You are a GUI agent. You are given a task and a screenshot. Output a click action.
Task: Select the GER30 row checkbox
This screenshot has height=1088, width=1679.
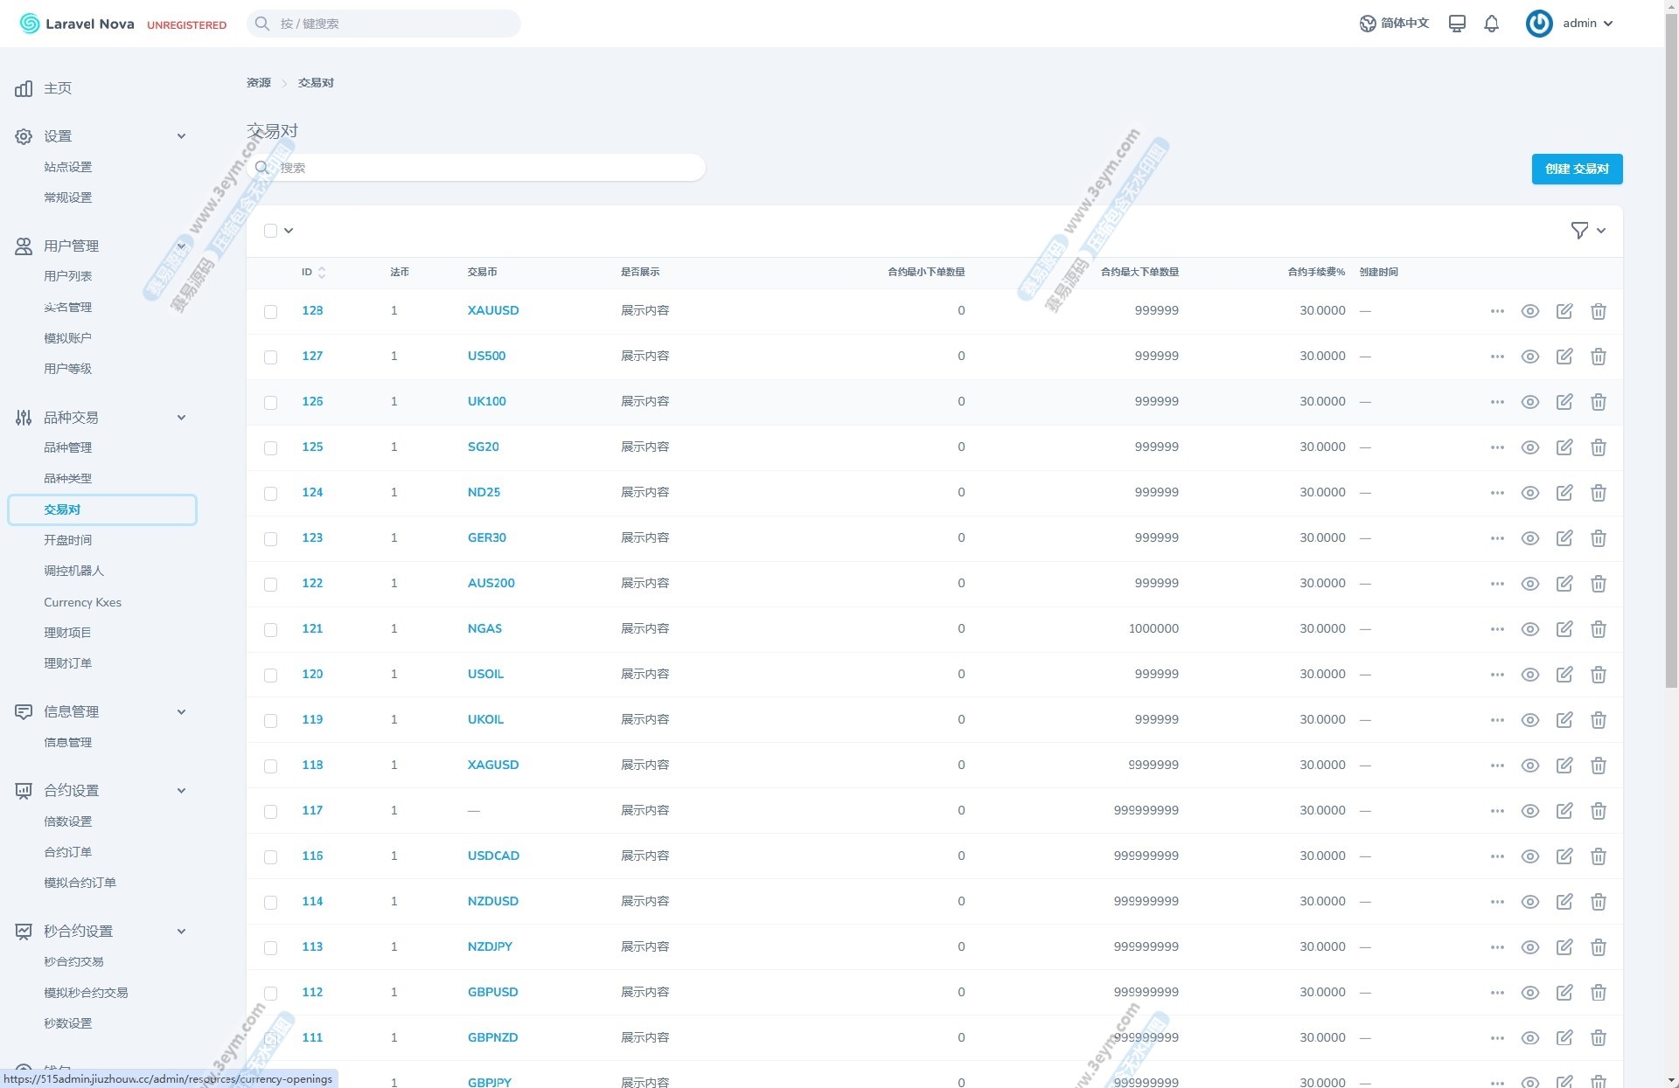[270, 539]
